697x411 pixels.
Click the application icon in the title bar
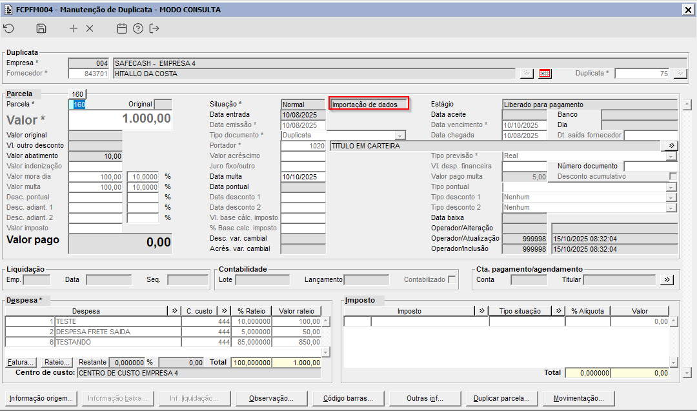pos(8,9)
